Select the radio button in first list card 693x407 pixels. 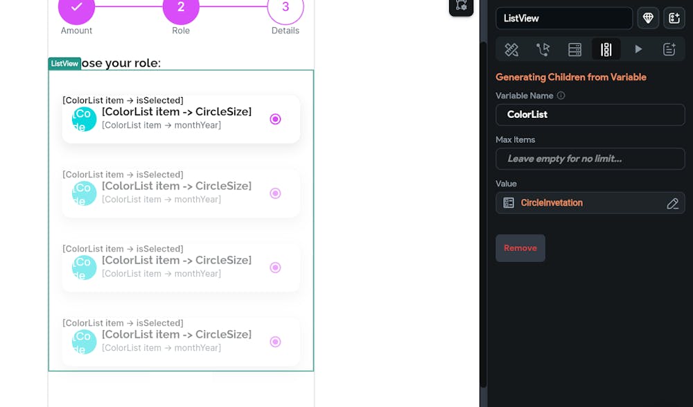click(275, 119)
